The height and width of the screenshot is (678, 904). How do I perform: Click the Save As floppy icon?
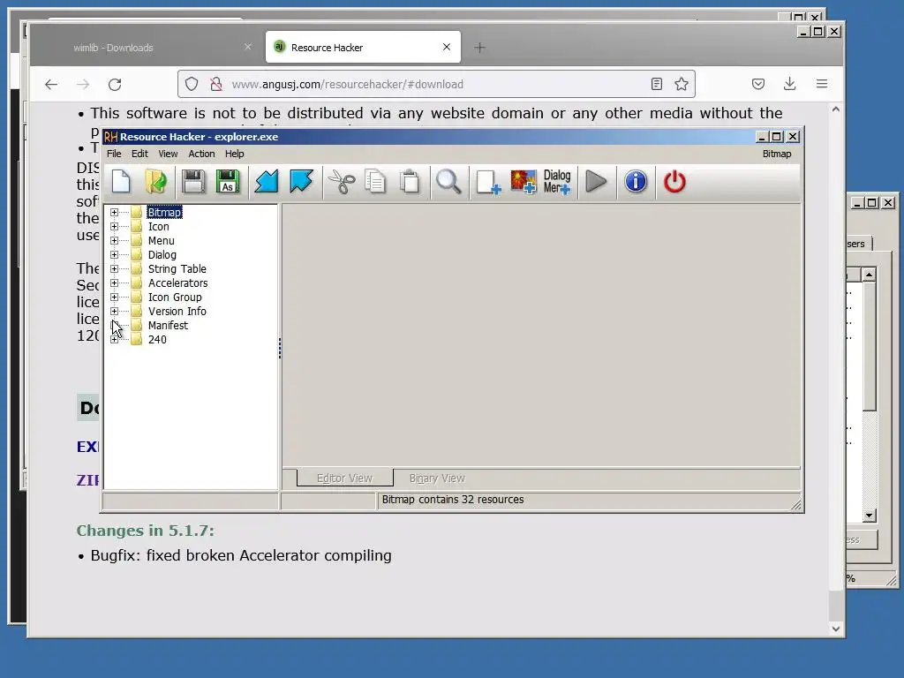[228, 182]
